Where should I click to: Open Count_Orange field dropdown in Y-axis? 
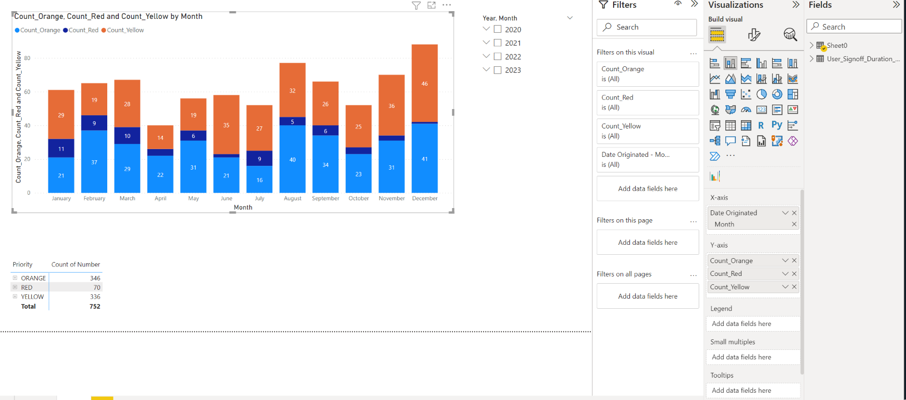pyautogui.click(x=785, y=260)
